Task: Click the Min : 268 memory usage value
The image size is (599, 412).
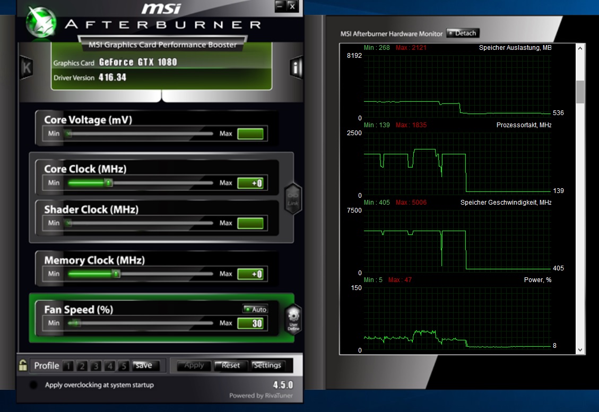Action: click(377, 48)
